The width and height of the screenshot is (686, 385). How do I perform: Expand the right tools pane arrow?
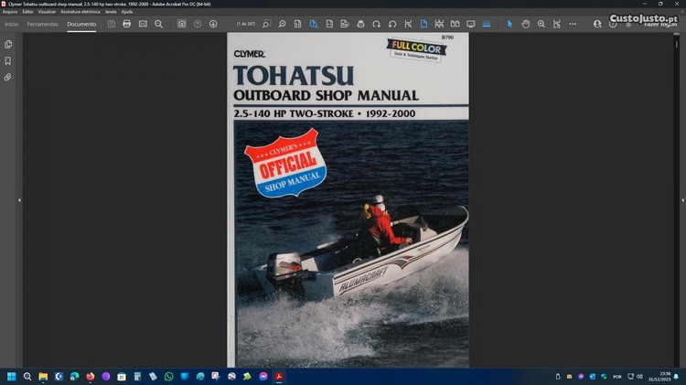[x=667, y=199]
